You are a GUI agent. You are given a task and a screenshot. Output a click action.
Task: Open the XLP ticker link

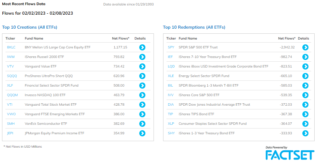tap(171, 124)
